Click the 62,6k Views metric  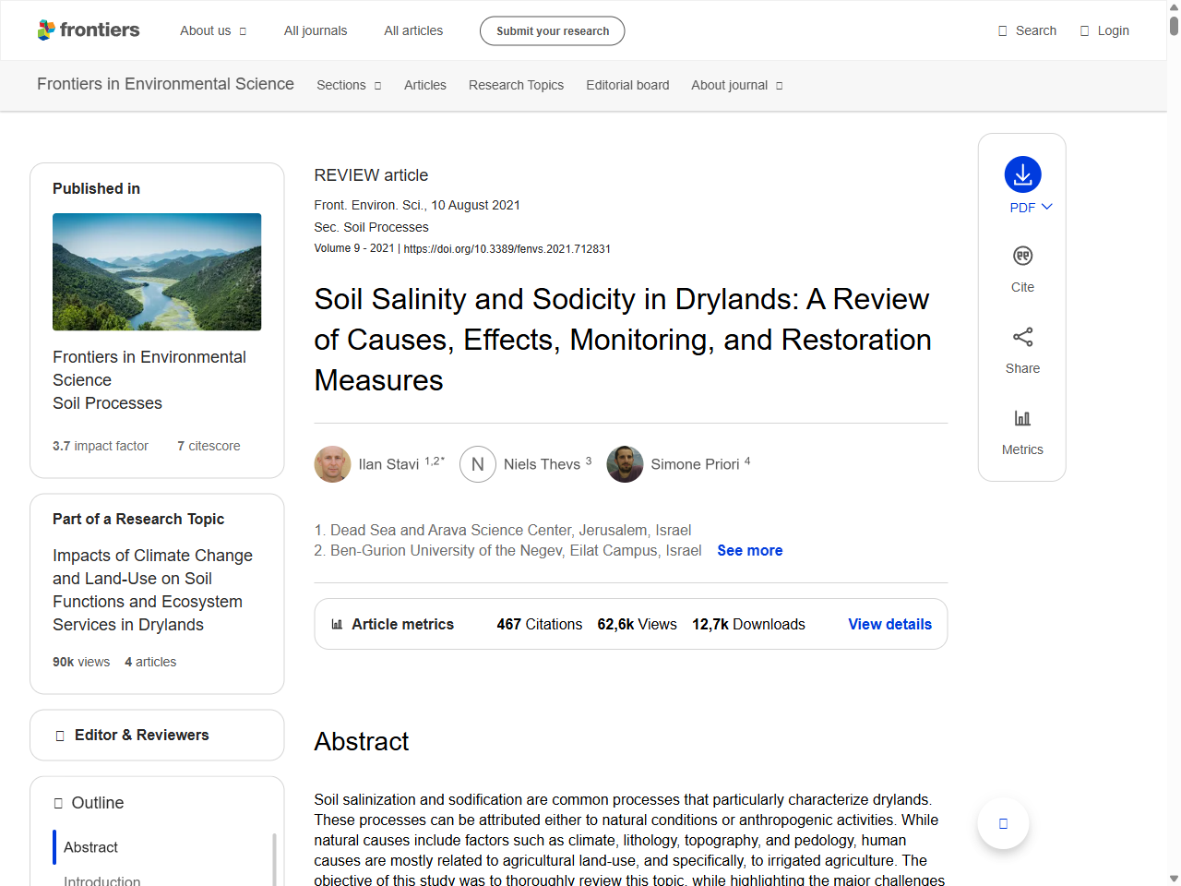(x=637, y=624)
